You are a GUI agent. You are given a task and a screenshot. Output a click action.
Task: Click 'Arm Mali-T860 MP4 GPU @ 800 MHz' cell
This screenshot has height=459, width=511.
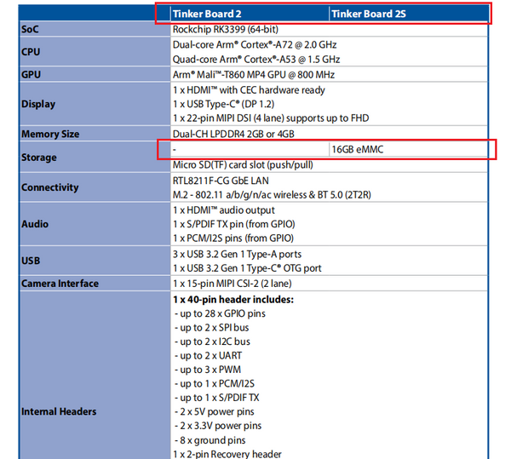(254, 75)
